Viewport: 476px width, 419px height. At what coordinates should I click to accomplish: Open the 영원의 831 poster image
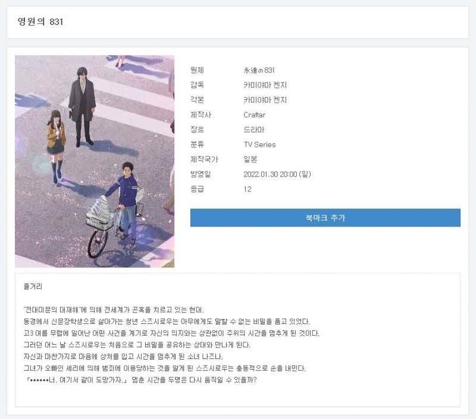(95, 161)
